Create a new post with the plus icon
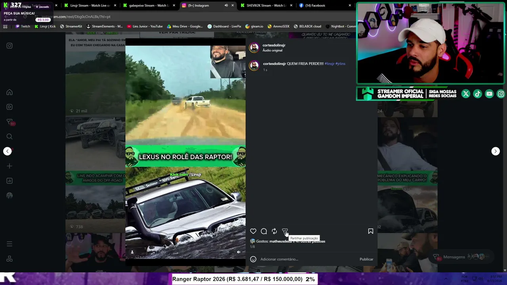507x285 pixels. coord(10,166)
